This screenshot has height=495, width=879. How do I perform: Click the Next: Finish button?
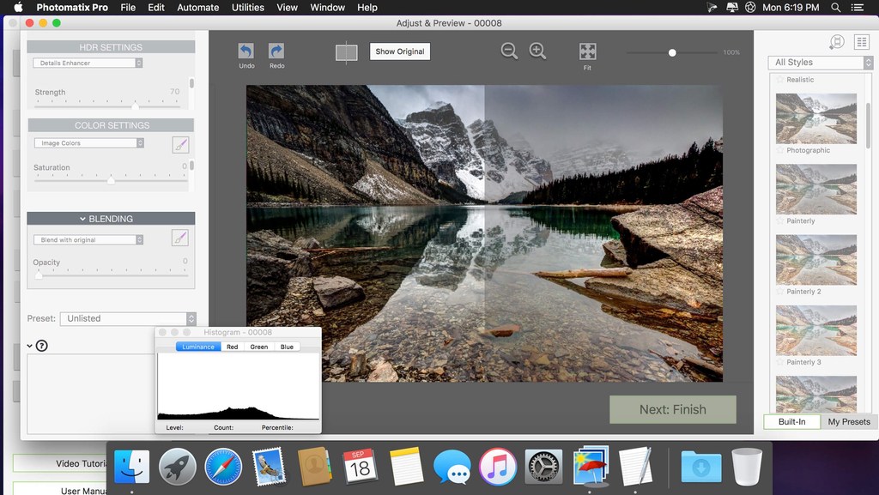click(673, 409)
